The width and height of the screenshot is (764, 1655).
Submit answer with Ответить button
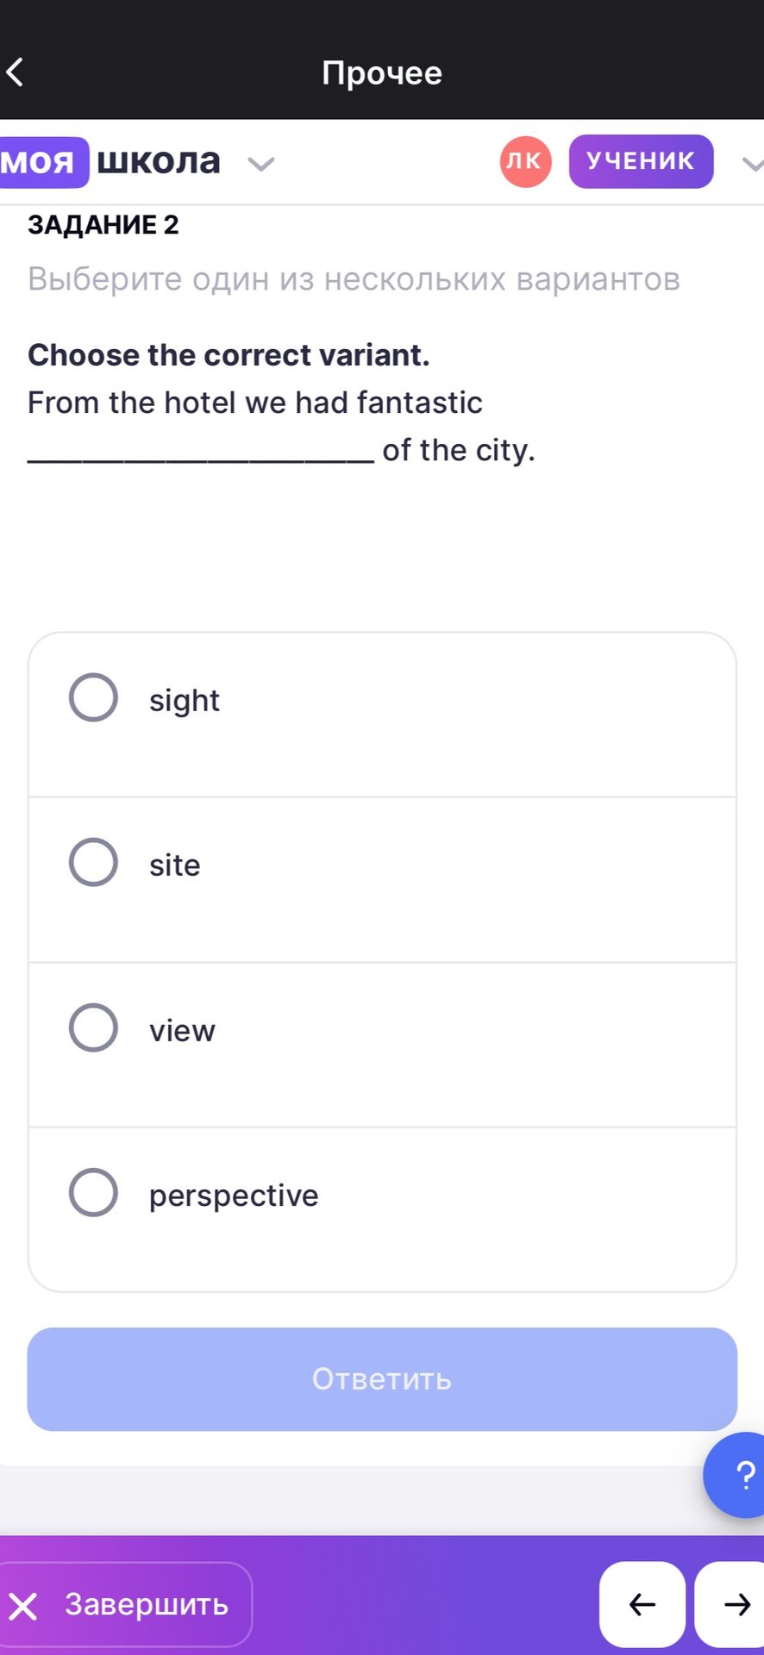pyautogui.click(x=382, y=1379)
